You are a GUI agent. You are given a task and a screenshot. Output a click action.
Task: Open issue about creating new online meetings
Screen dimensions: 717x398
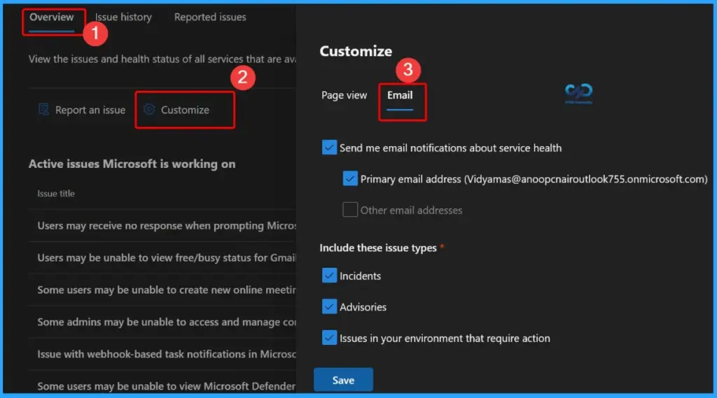tap(167, 290)
